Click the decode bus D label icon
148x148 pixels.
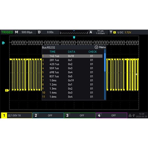(x=3, y=43)
